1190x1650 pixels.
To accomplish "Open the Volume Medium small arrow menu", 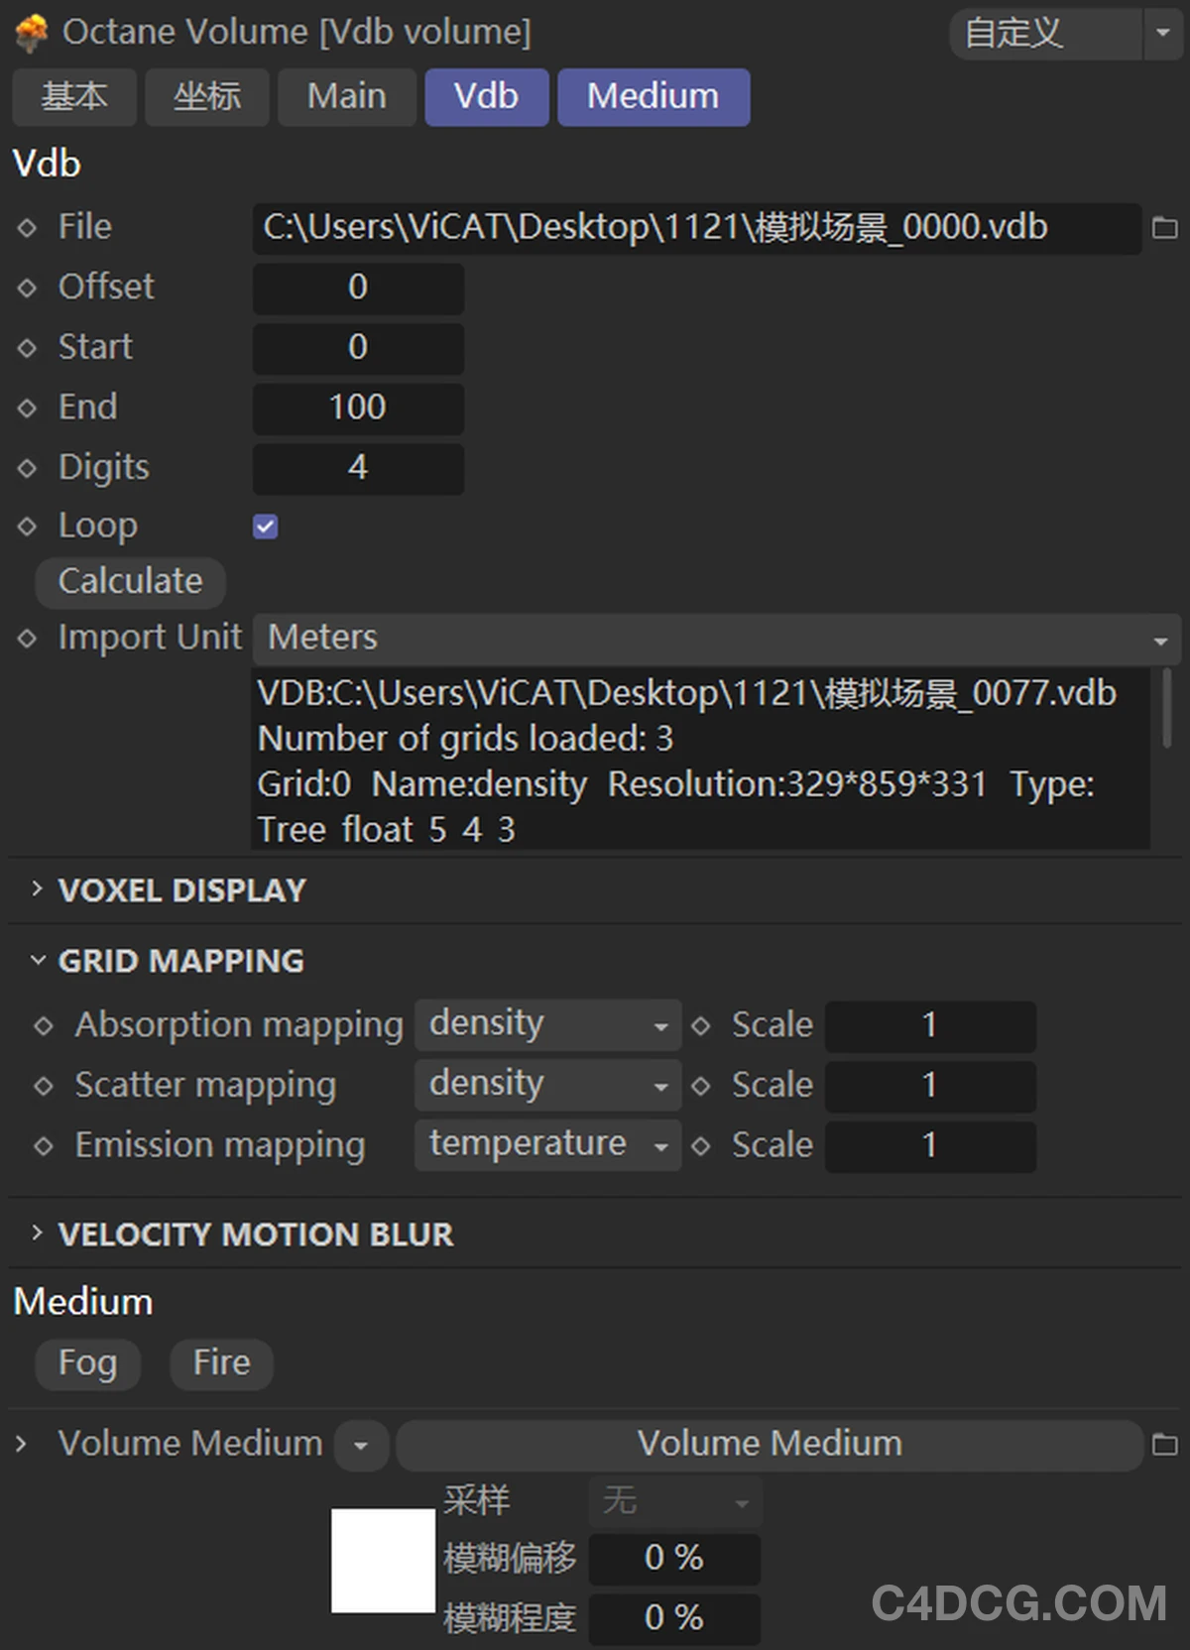I will point(361,1446).
